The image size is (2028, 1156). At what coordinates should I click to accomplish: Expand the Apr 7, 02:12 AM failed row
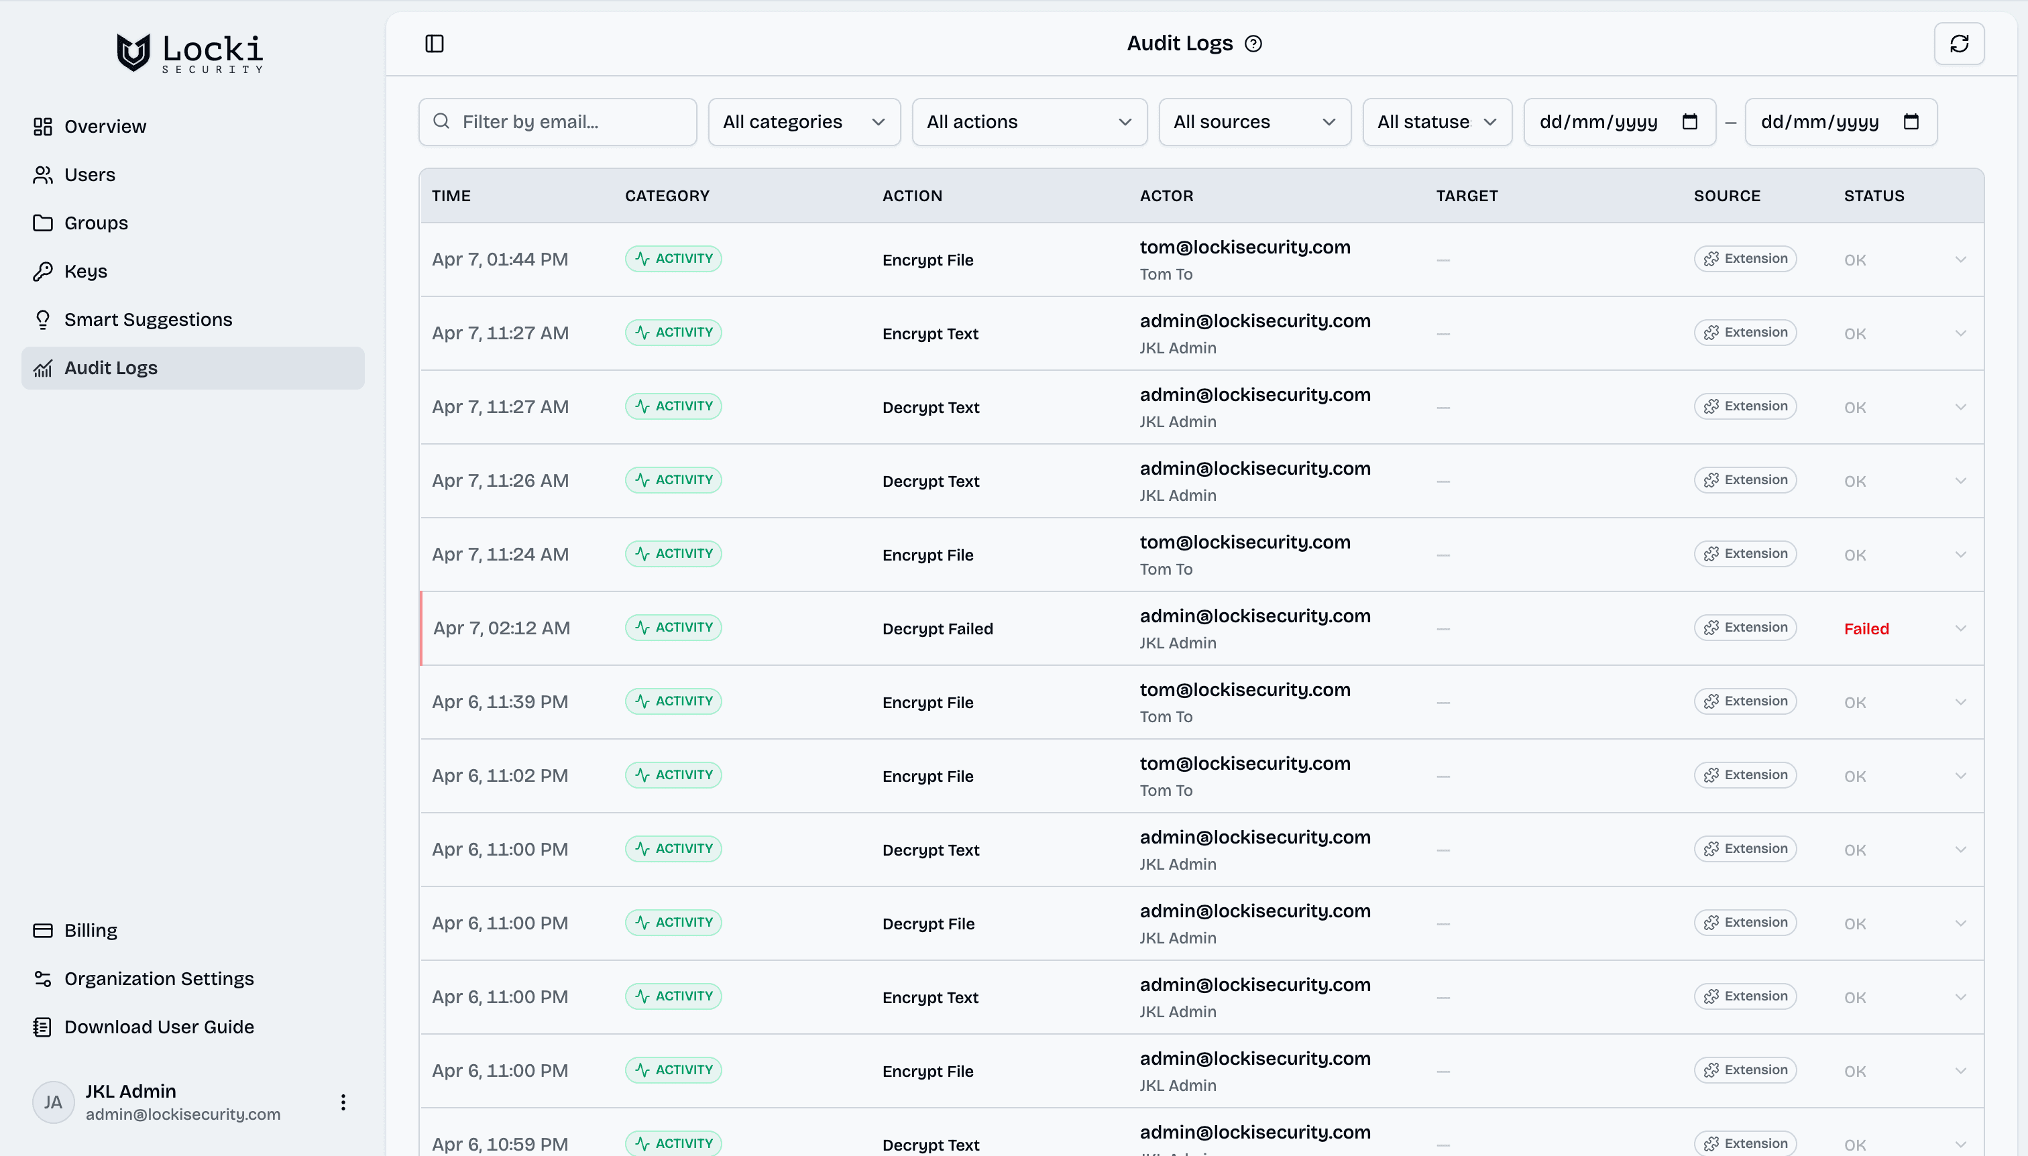coord(1960,628)
